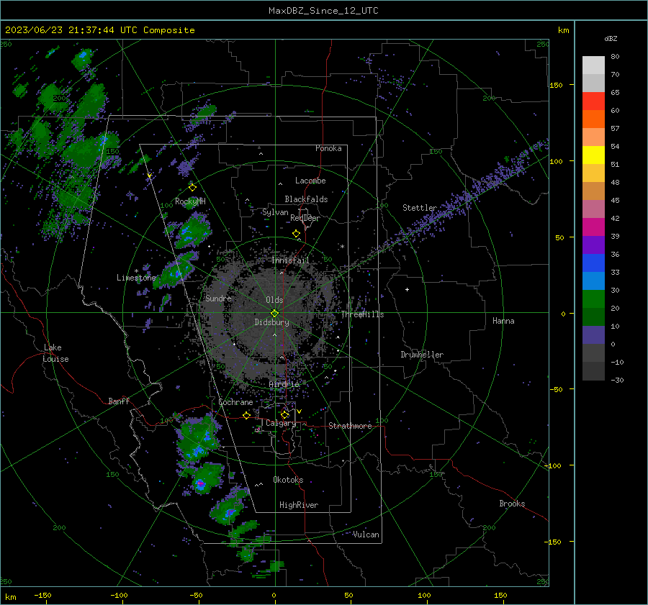The width and height of the screenshot is (648, 605).
Task: Click the Banff town label
Action: [119, 401]
